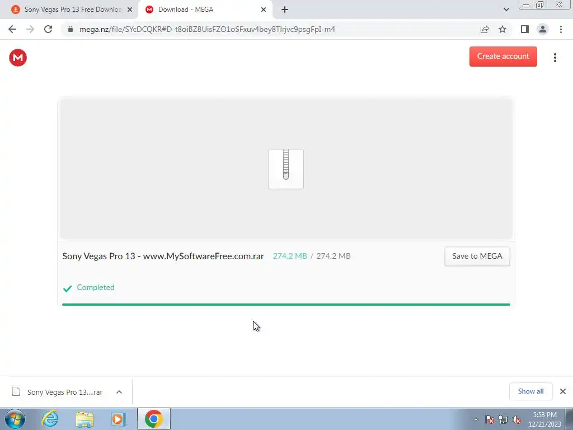Click Show all downloads button
The height and width of the screenshot is (430, 573).
[530, 391]
